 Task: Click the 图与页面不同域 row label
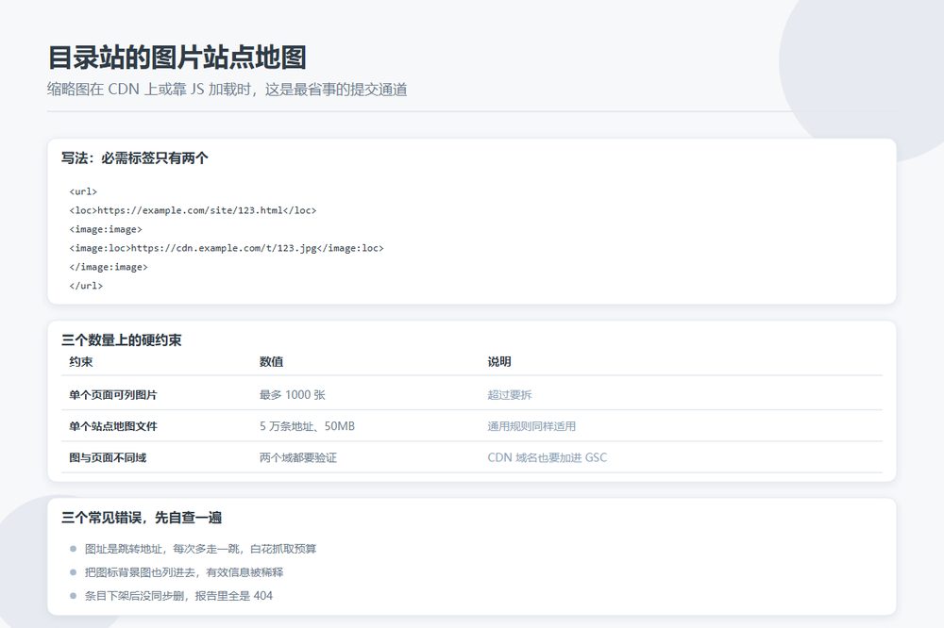(x=108, y=457)
